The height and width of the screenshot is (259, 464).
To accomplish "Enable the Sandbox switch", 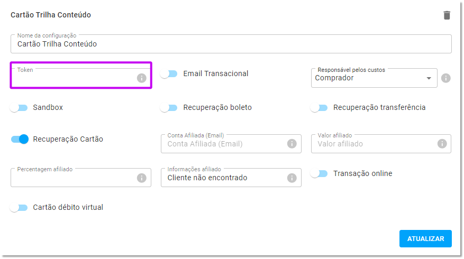I will 19,108.
